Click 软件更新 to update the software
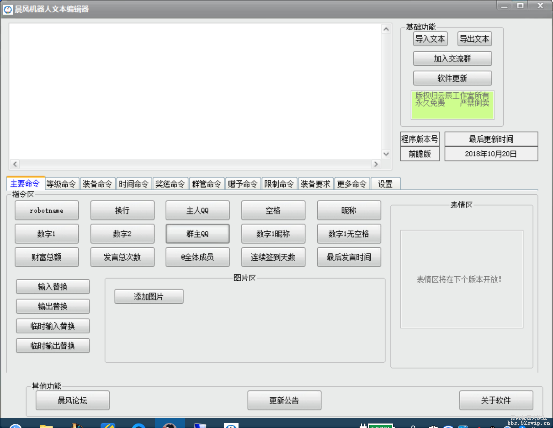The image size is (553, 428). click(452, 78)
